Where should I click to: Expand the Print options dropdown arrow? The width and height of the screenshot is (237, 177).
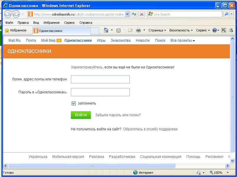(144, 30)
